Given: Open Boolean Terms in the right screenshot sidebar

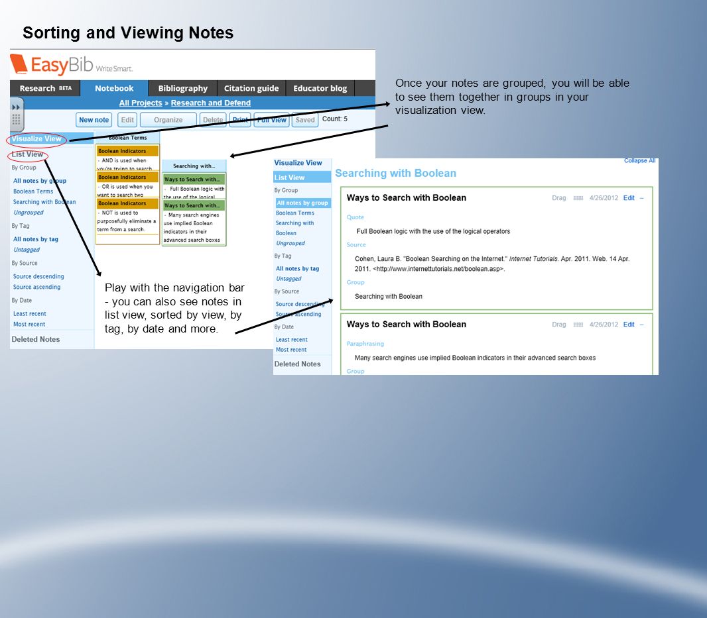Looking at the screenshot, I should (295, 213).
